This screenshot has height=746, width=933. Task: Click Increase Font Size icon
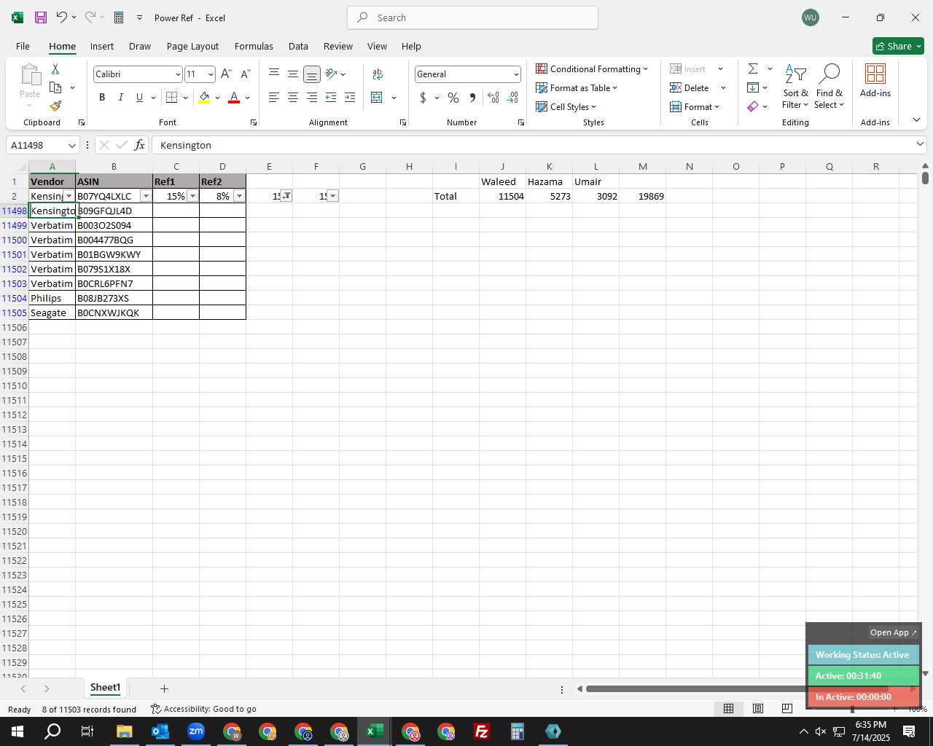(x=226, y=74)
